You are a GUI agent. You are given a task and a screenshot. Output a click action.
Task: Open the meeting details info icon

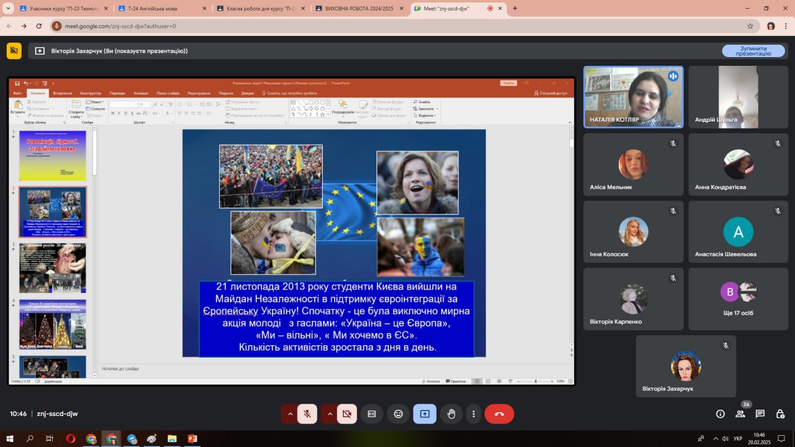[720, 414]
